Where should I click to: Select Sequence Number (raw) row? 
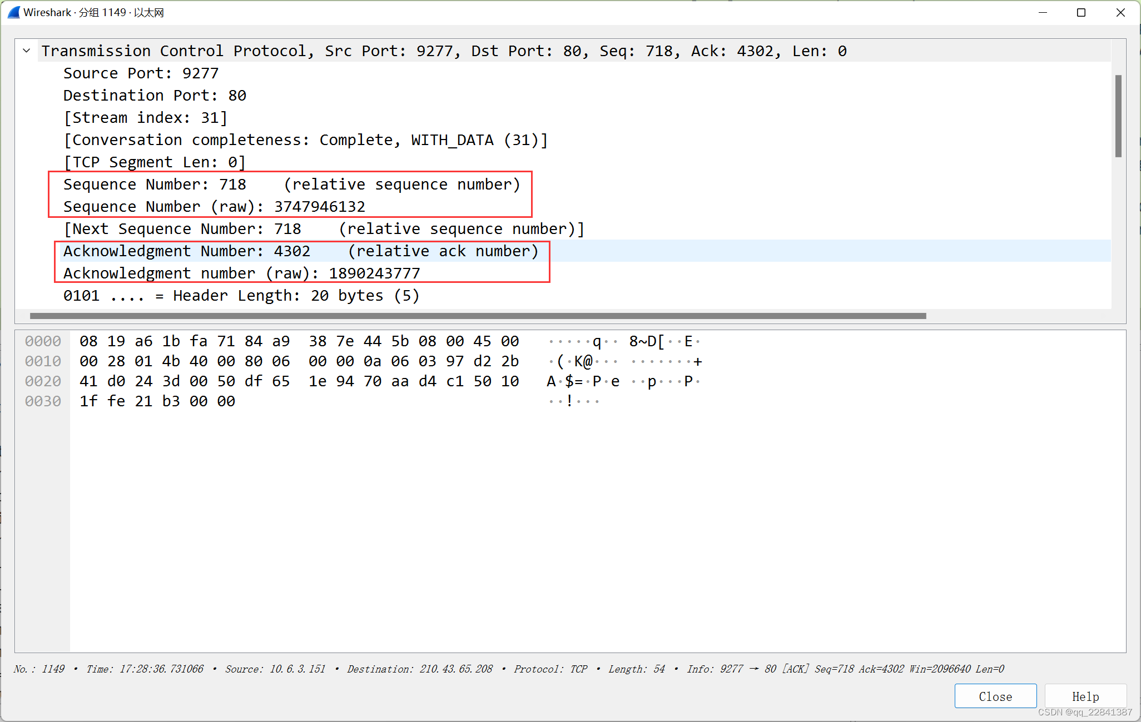click(563, 206)
